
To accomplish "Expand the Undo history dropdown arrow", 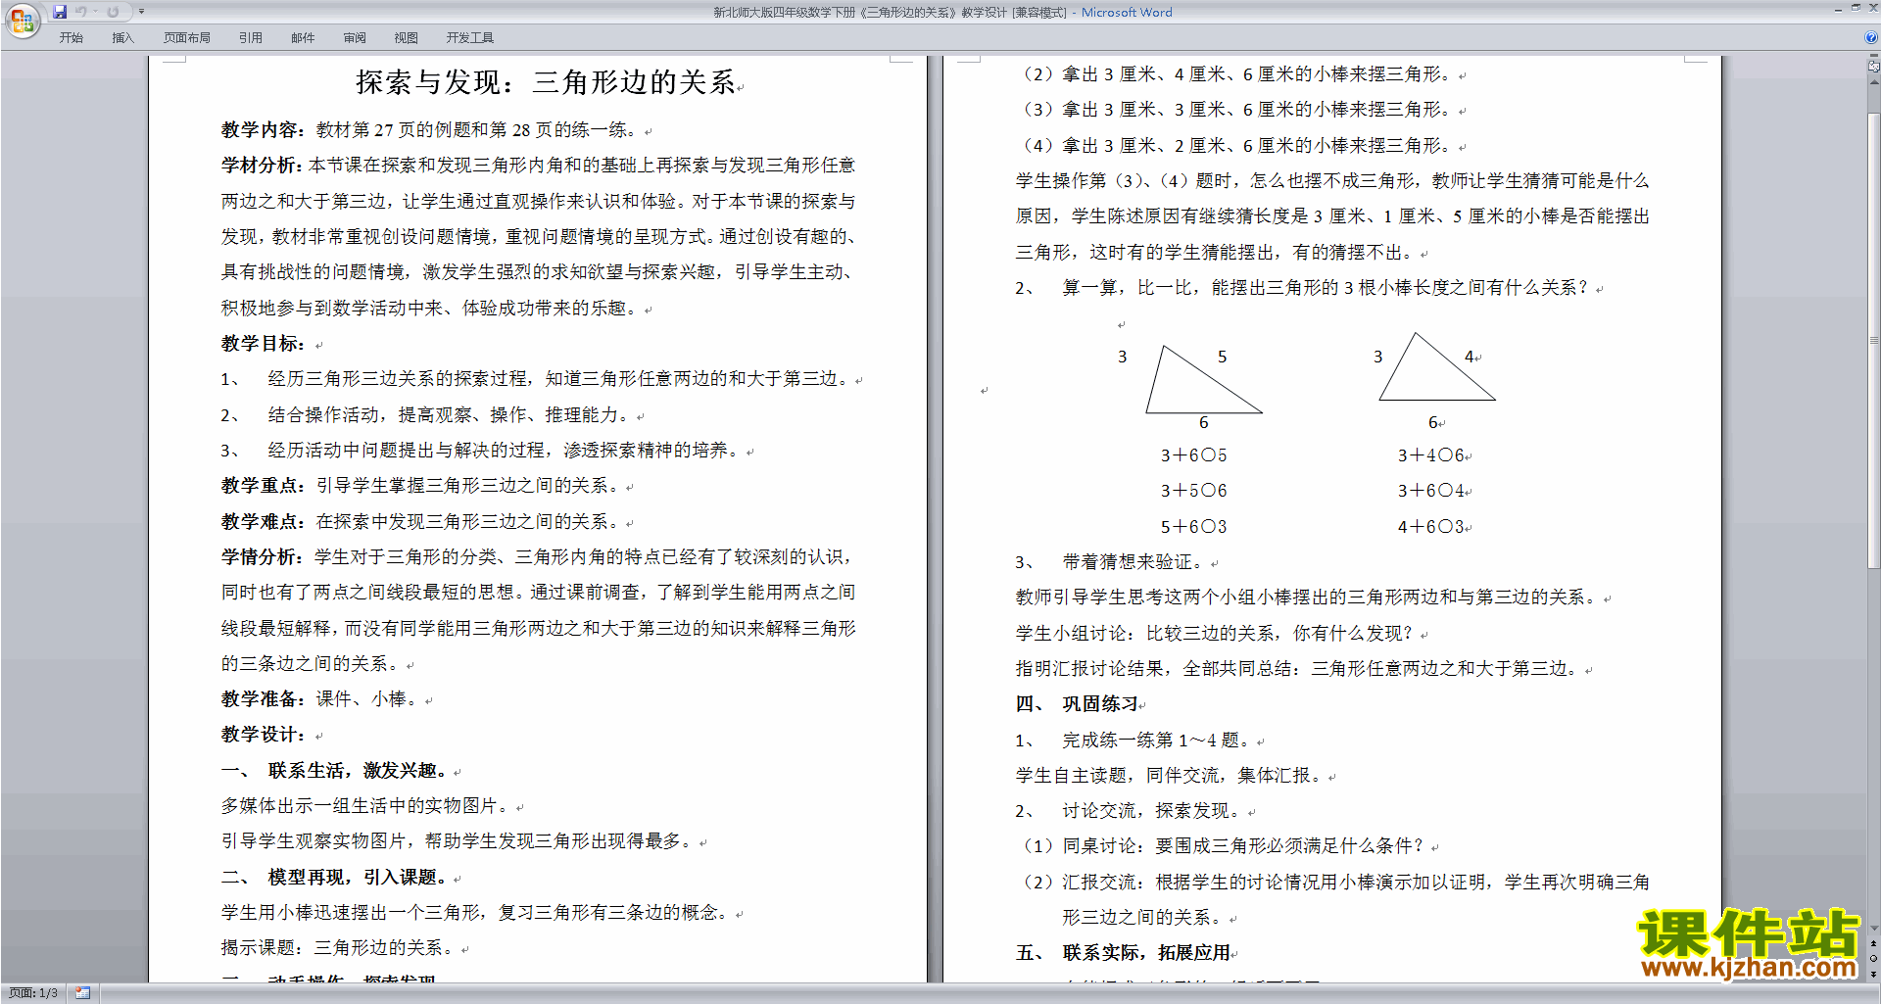I will click(x=95, y=12).
